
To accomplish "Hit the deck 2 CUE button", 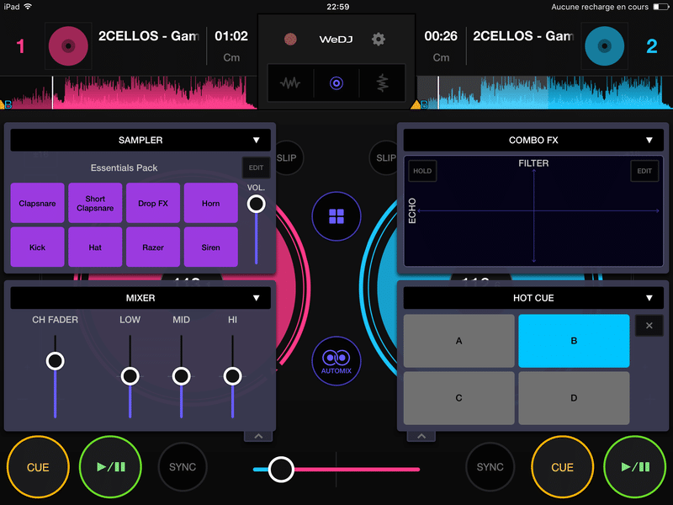I will coord(562,467).
